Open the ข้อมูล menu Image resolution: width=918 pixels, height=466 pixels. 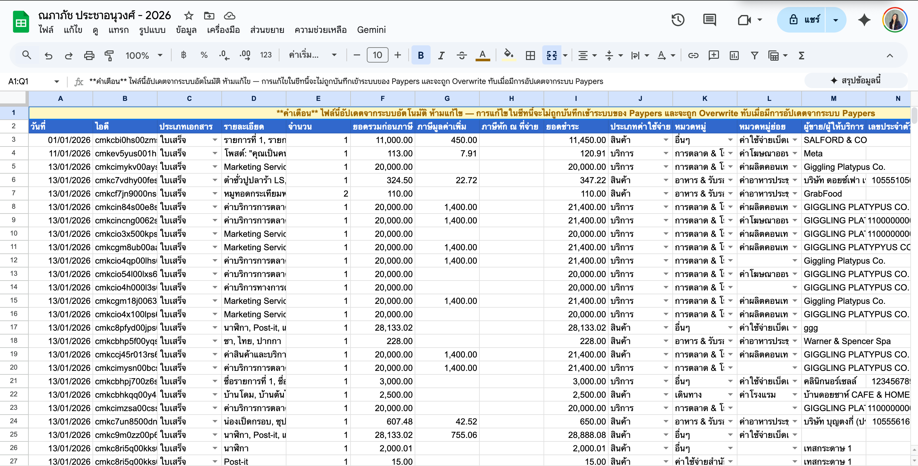pyautogui.click(x=186, y=30)
